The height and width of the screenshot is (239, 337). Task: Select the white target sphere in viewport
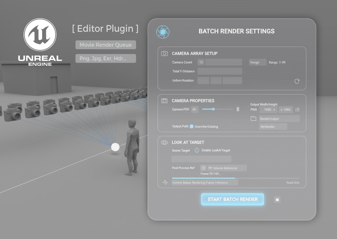[x=115, y=147]
